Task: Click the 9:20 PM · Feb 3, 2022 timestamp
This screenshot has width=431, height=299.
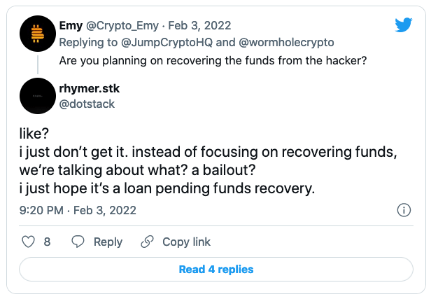Action: click(78, 211)
